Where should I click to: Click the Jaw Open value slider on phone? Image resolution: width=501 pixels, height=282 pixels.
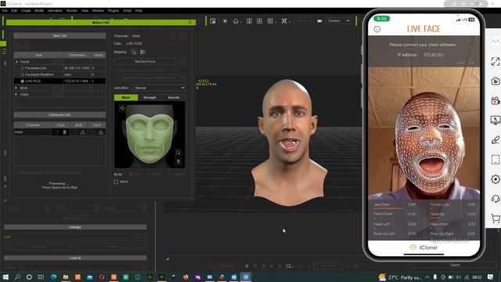[x=388, y=208]
